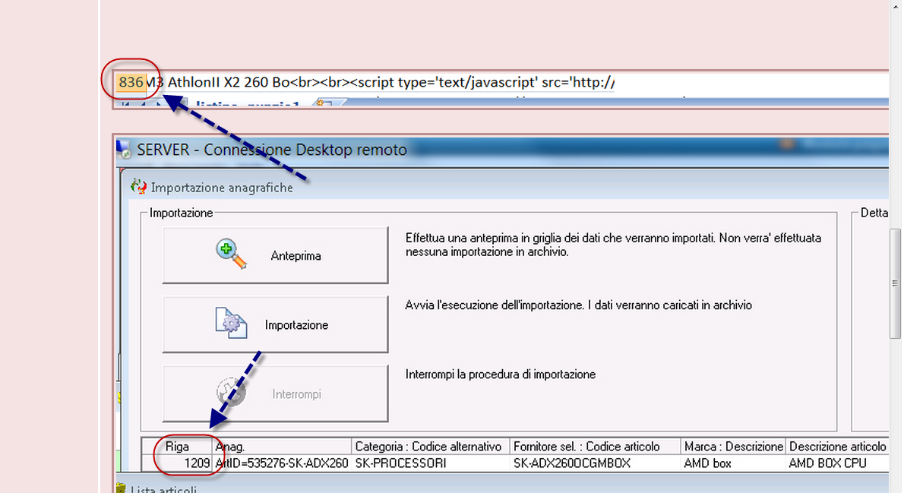The width and height of the screenshot is (904, 493).
Task: Select the Riga column header
Action: 177,447
